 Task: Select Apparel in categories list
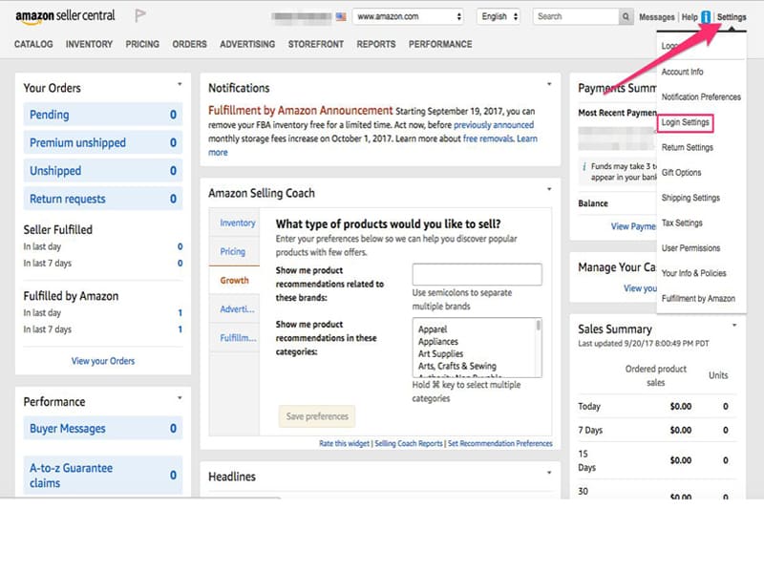tap(433, 329)
